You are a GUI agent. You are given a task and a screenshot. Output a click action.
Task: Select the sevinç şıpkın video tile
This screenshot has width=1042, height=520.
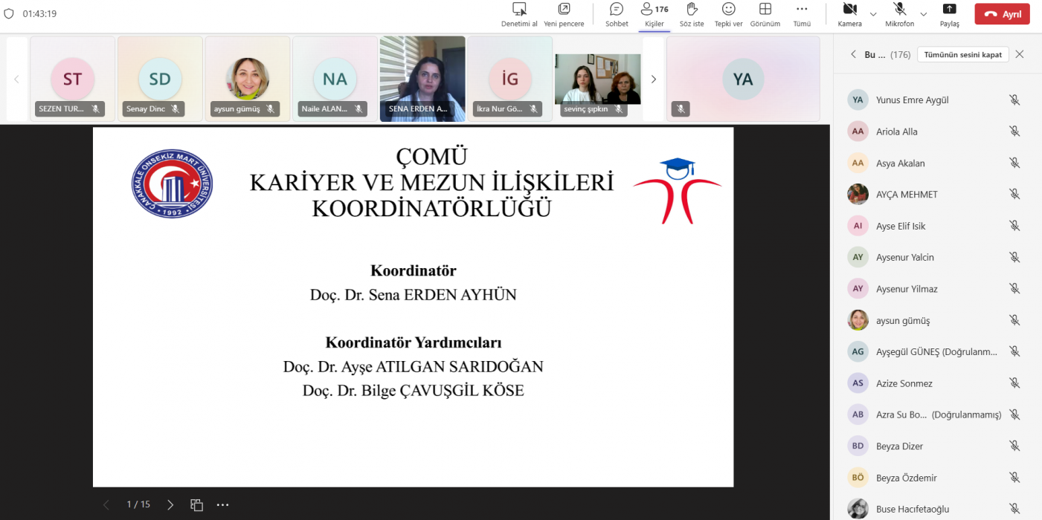click(597, 79)
